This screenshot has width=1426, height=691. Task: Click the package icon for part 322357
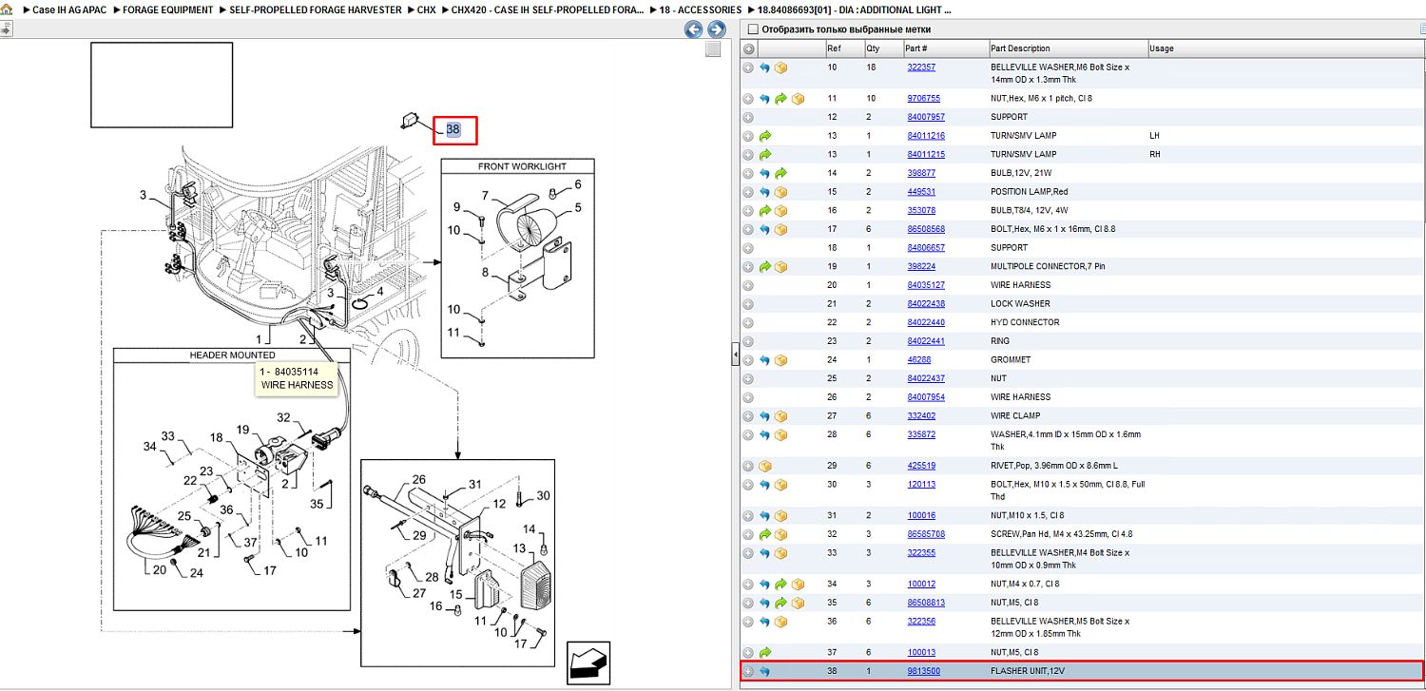[780, 68]
